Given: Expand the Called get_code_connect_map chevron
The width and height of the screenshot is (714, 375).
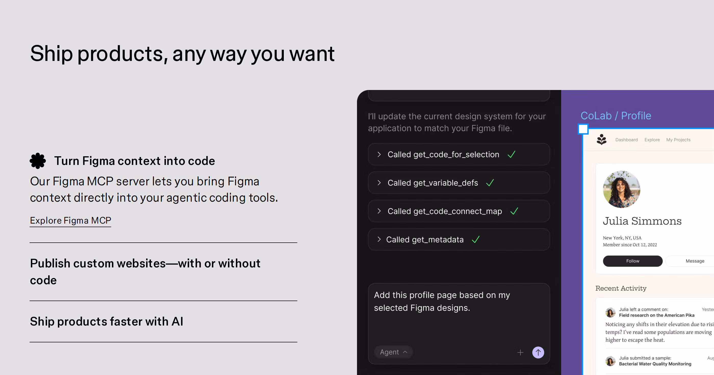Looking at the screenshot, I should (379, 211).
